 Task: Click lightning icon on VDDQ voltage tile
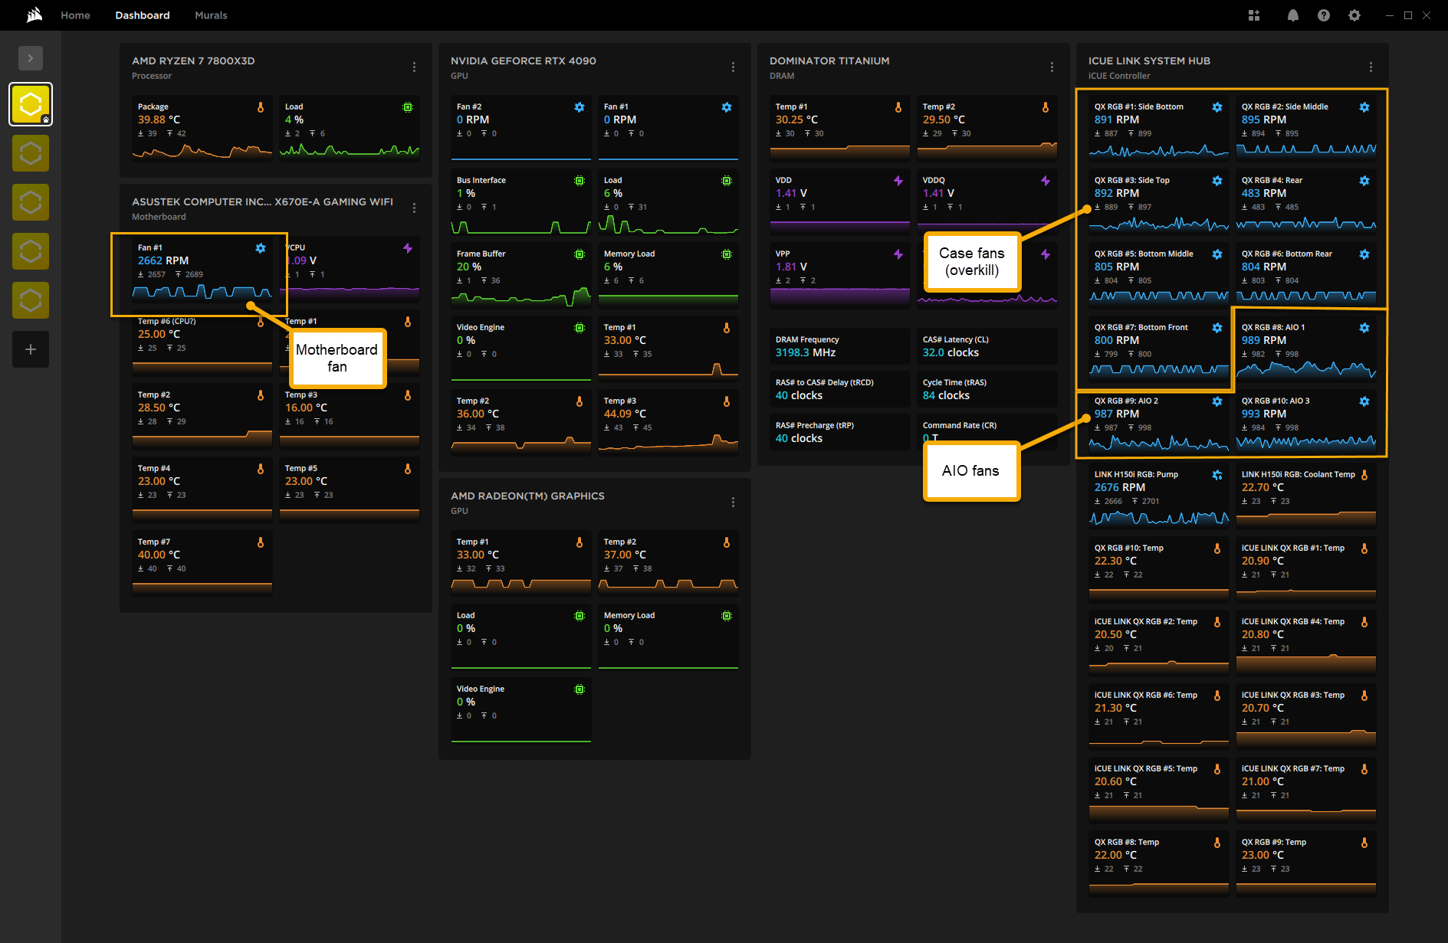coord(1046,181)
